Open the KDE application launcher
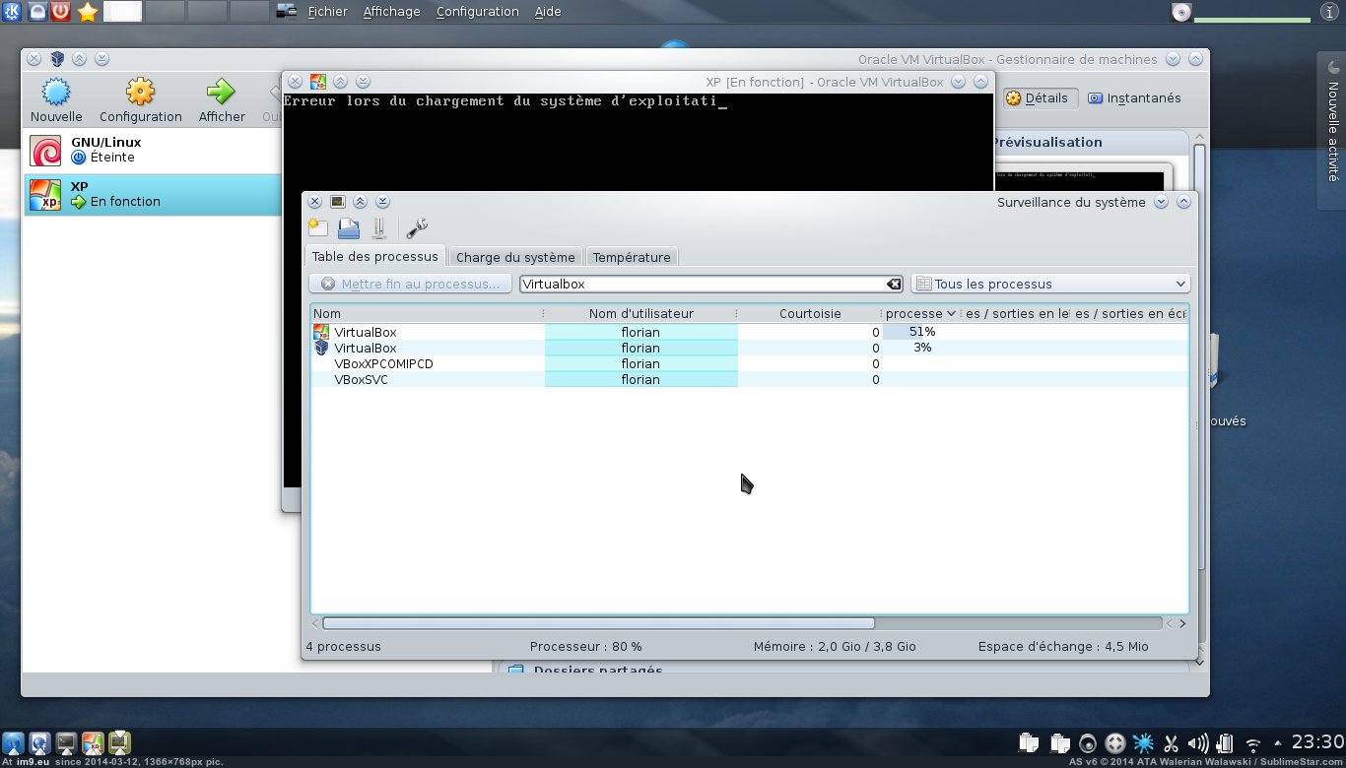 13,12
